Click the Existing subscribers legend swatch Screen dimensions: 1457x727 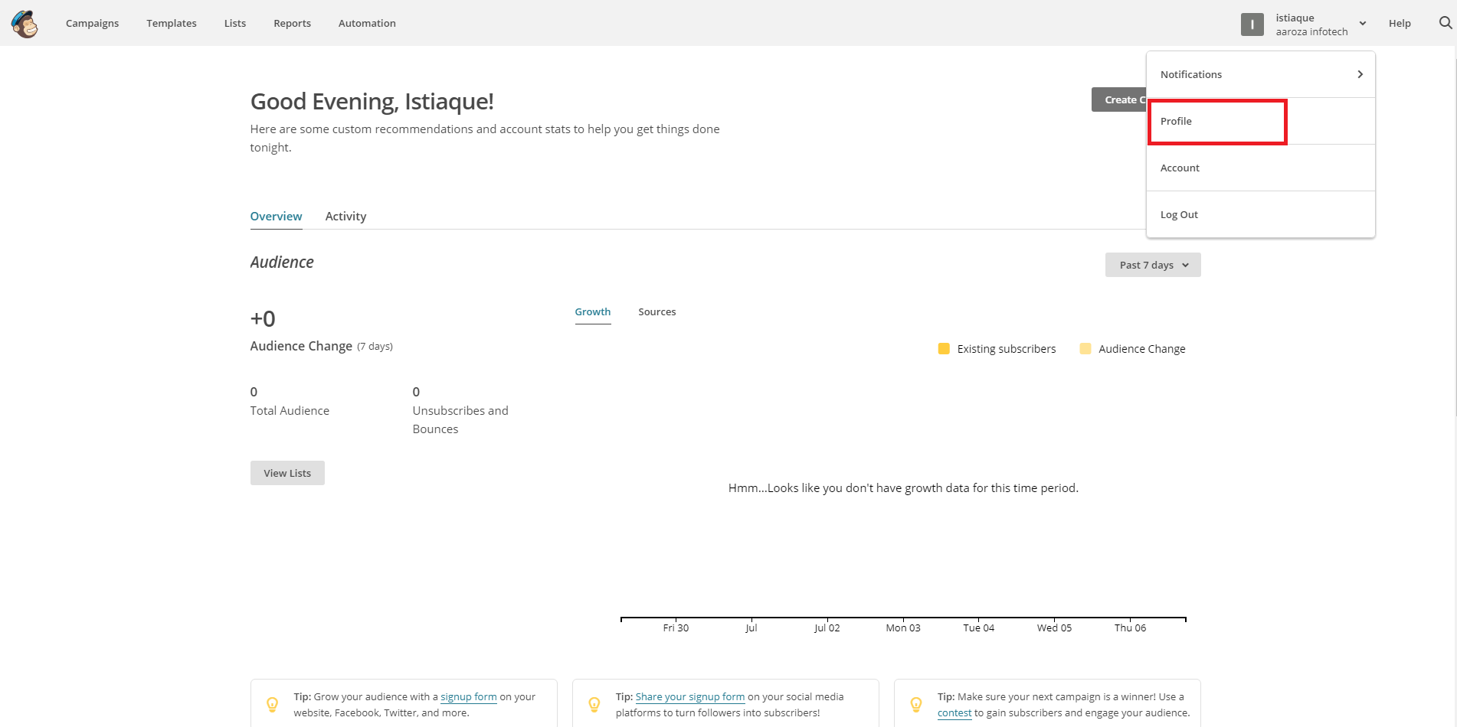coord(944,349)
